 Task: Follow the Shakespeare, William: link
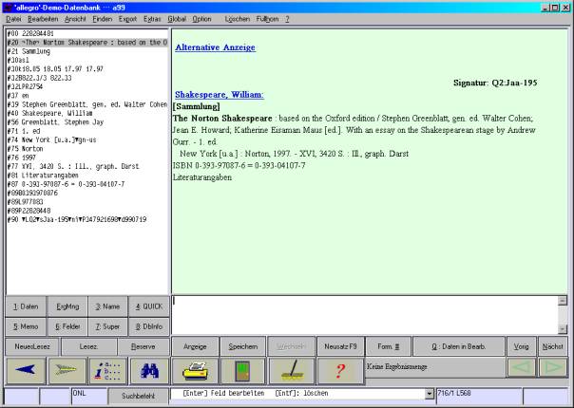[x=219, y=95]
